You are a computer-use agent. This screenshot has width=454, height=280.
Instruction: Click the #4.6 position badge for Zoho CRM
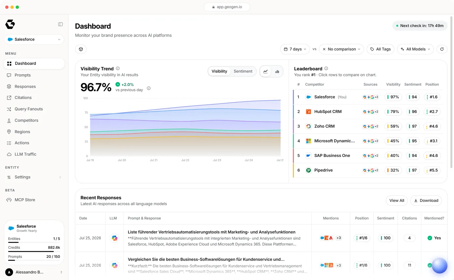432,126
